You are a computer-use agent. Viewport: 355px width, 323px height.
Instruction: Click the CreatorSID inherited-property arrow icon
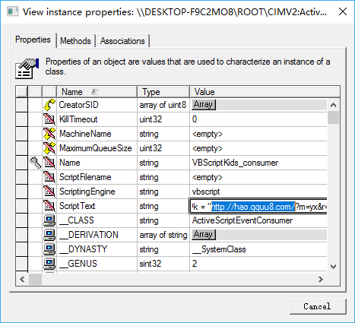click(49, 105)
